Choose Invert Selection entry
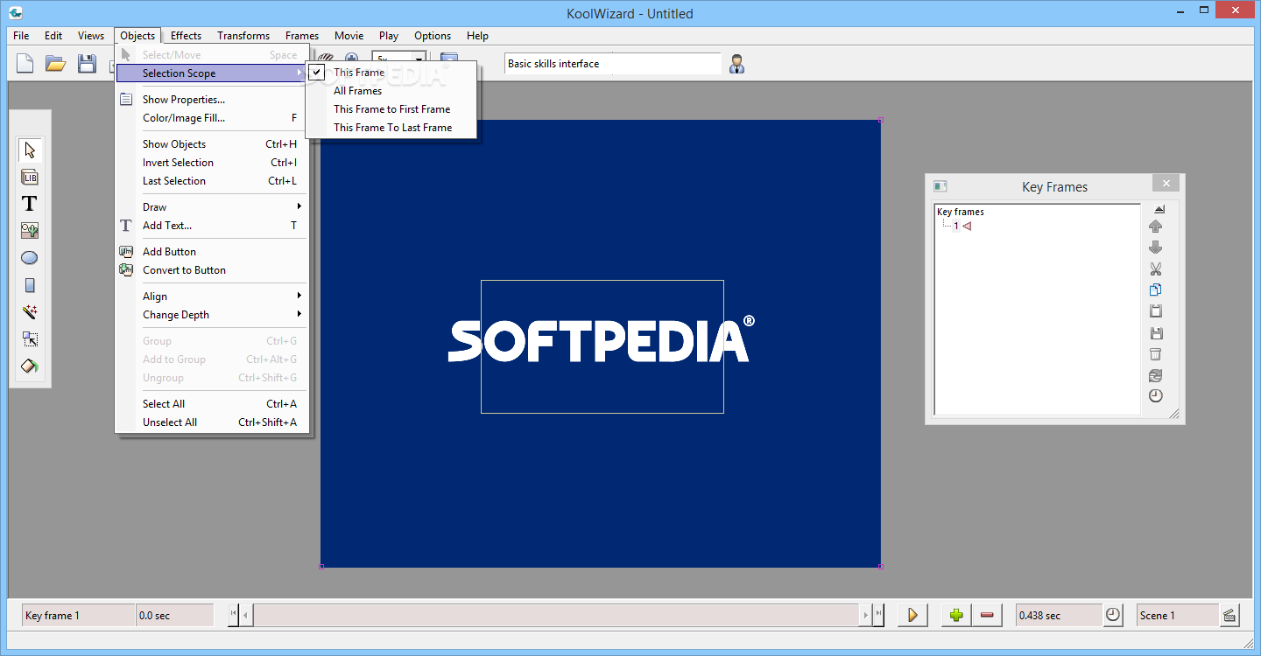This screenshot has width=1261, height=656. coord(211,163)
